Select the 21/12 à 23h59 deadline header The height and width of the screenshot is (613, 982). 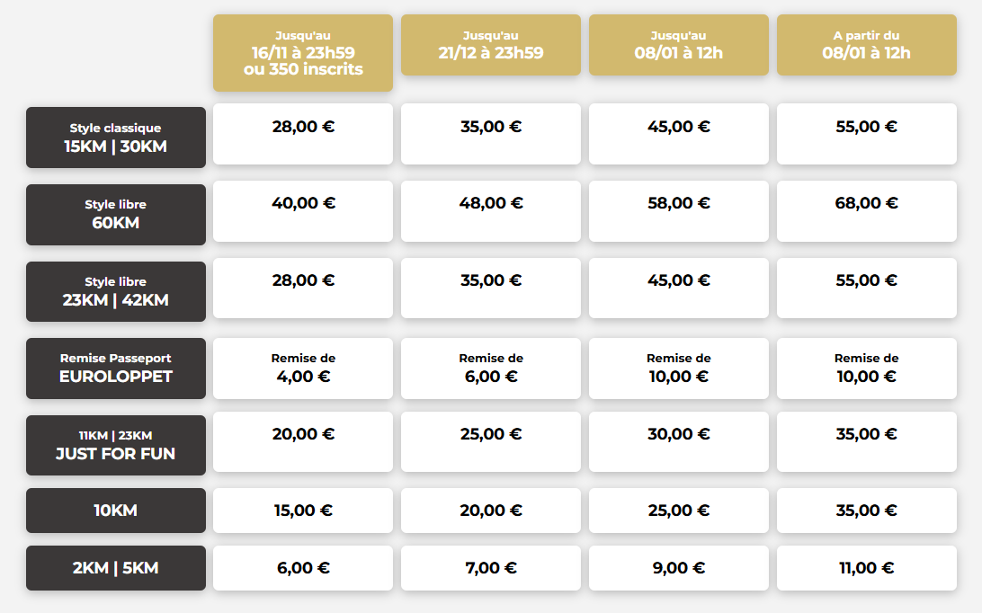pyautogui.click(x=491, y=45)
